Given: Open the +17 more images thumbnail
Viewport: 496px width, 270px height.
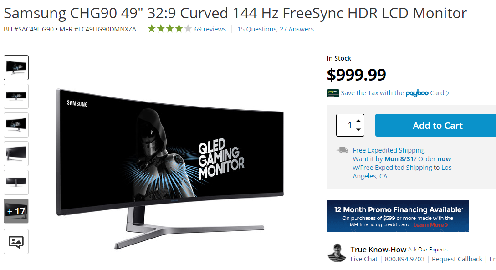Looking at the screenshot, I should pyautogui.click(x=16, y=211).
